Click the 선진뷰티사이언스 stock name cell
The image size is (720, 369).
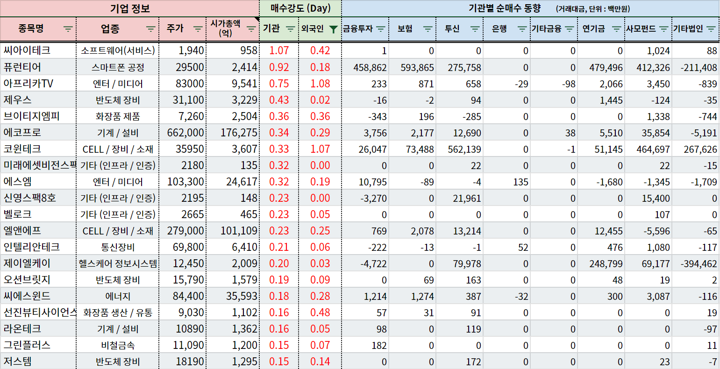38,312
